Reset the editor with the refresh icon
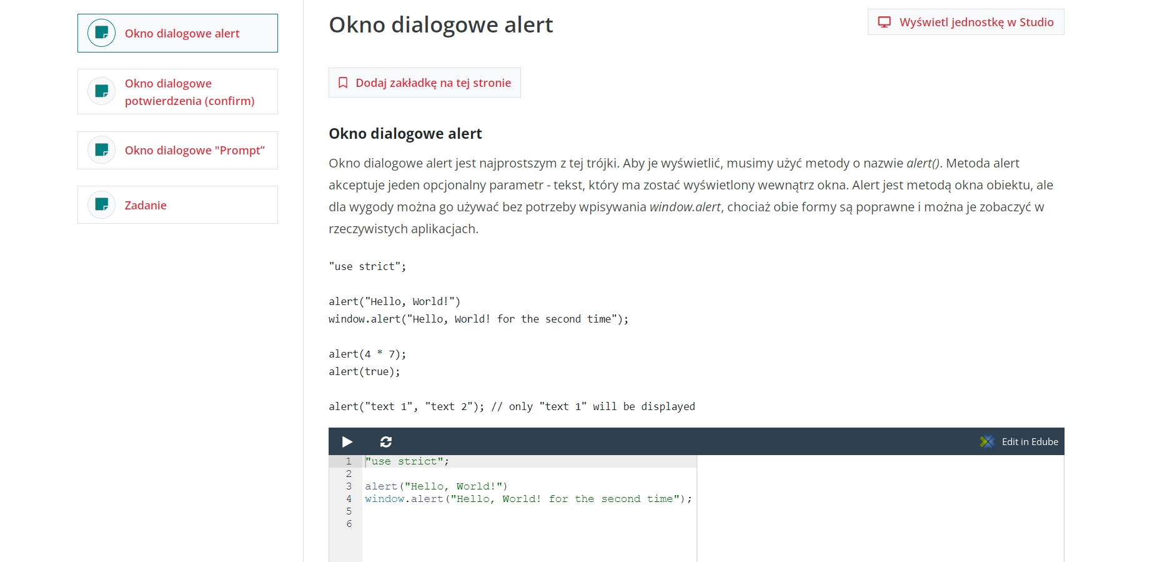Image resolution: width=1152 pixels, height=562 pixels. [x=386, y=442]
